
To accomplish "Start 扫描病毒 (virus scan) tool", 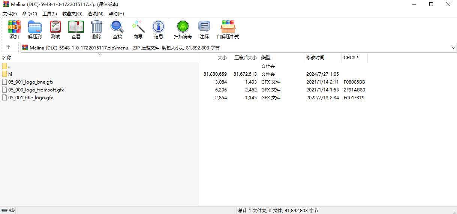I will click(x=183, y=30).
